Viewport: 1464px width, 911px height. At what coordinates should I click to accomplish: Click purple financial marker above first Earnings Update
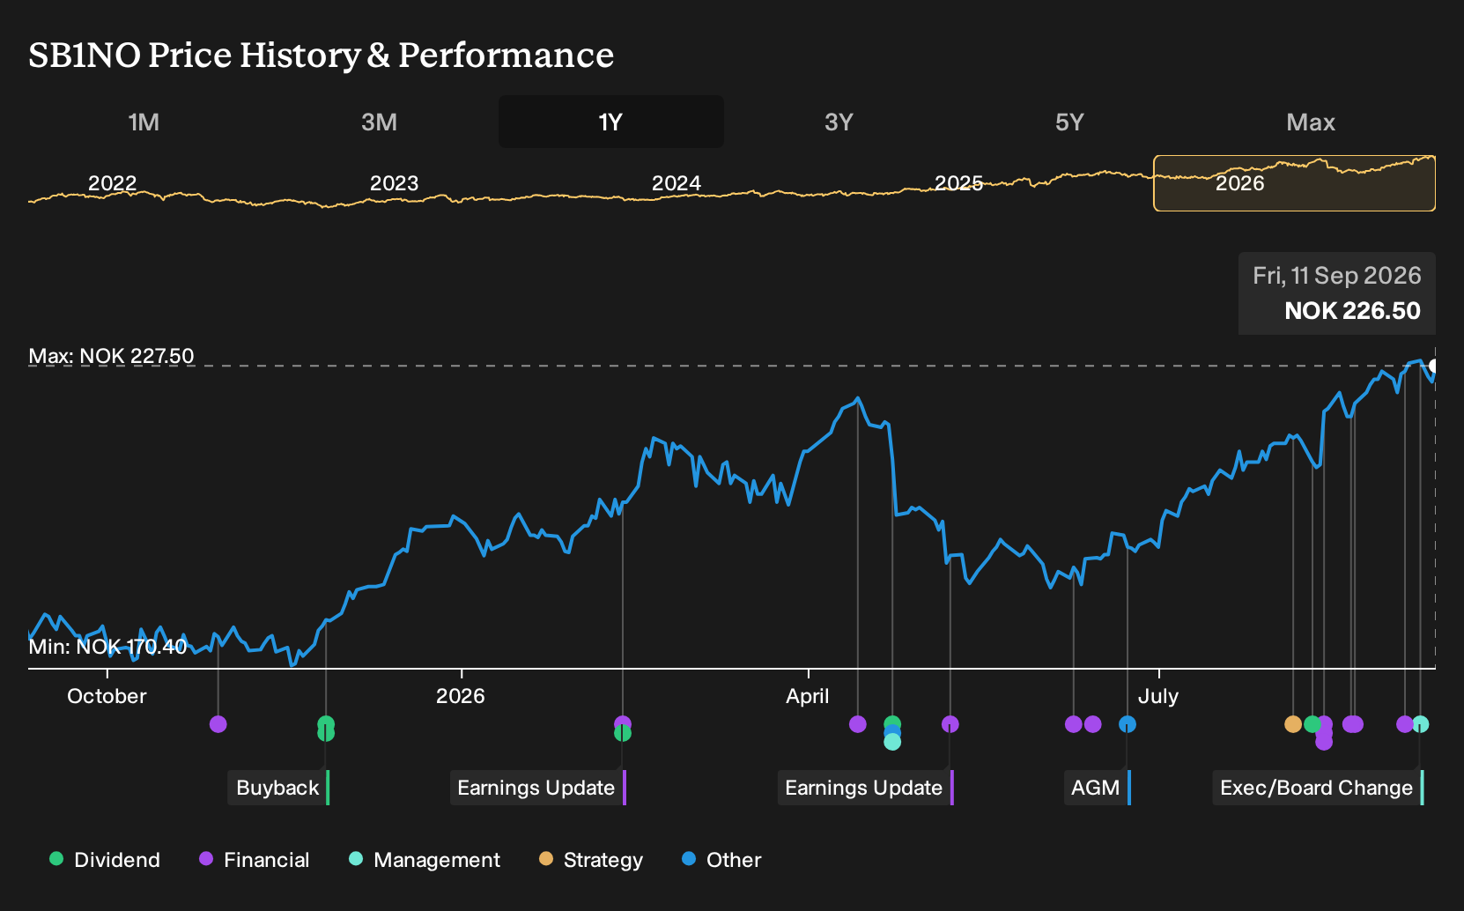pos(623,723)
